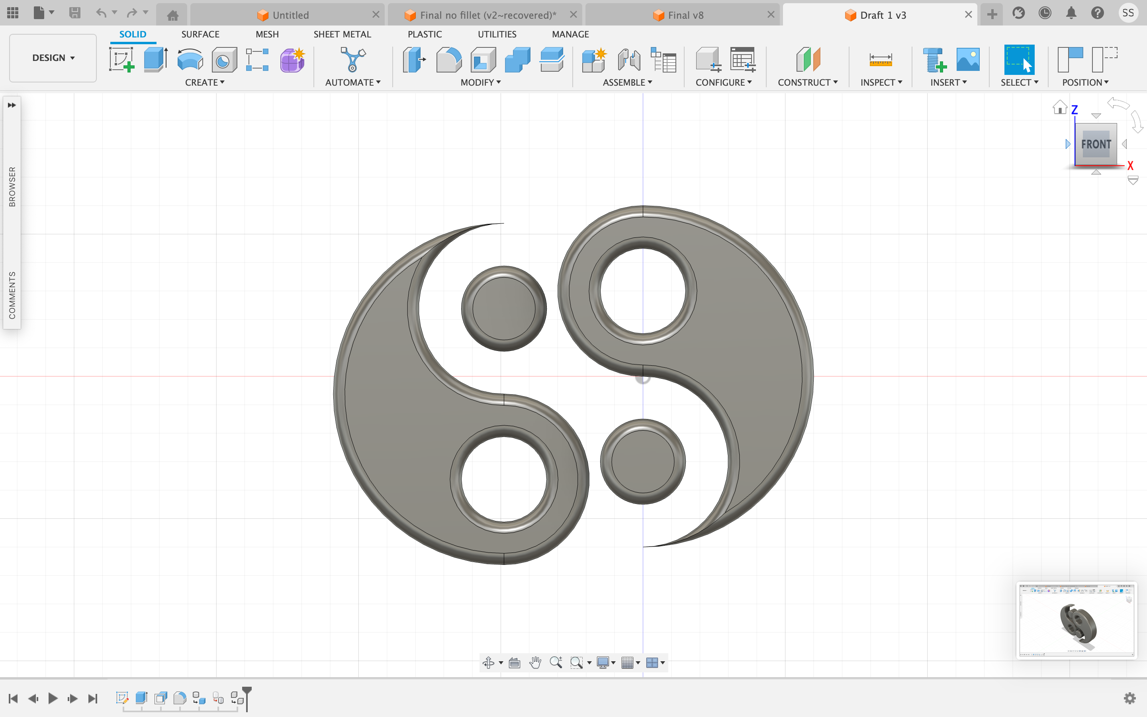The image size is (1147, 717).
Task: Click the Construct Offset Plane icon
Action: click(808, 59)
